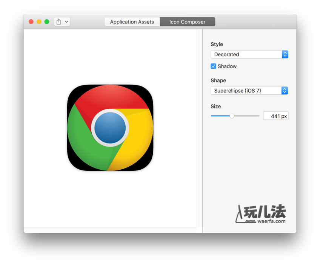
Task: Click the share export icon in the toolbar
Action: [x=59, y=22]
